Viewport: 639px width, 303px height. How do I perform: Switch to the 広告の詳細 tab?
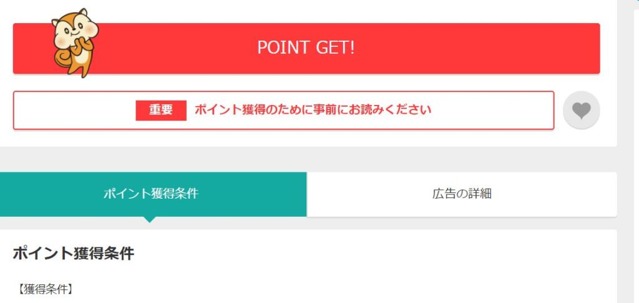click(x=462, y=194)
